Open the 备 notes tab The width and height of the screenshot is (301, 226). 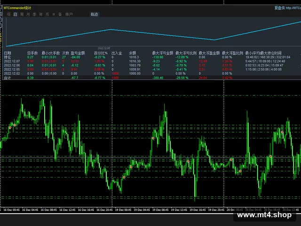60,15
